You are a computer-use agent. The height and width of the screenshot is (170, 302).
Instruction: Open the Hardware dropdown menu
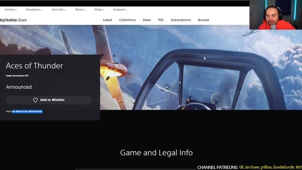(34, 9)
